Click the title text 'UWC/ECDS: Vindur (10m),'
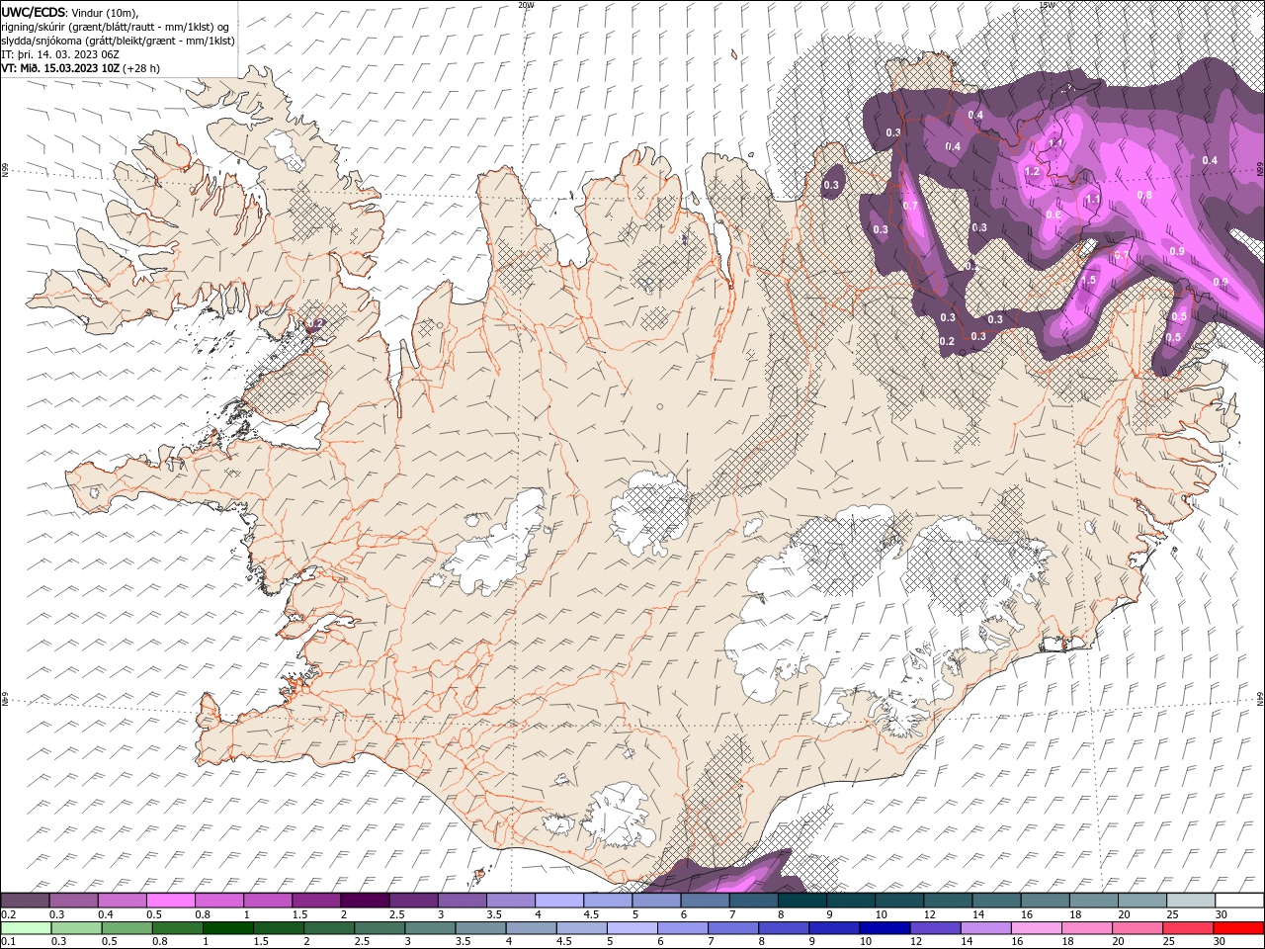The width and height of the screenshot is (1265, 949). point(70,12)
